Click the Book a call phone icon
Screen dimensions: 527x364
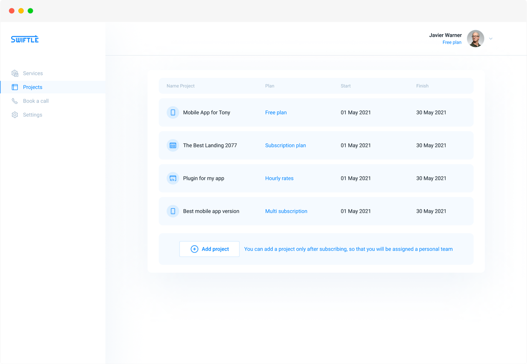click(15, 101)
